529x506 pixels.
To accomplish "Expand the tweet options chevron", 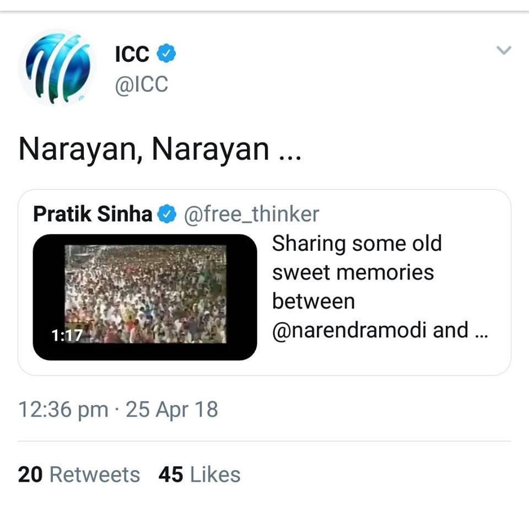I will (504, 51).
